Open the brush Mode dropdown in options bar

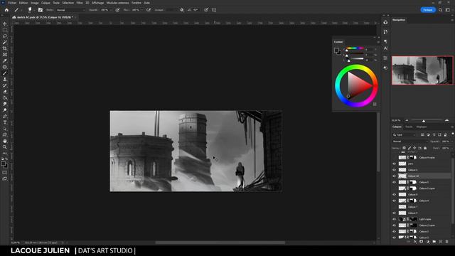point(70,10)
